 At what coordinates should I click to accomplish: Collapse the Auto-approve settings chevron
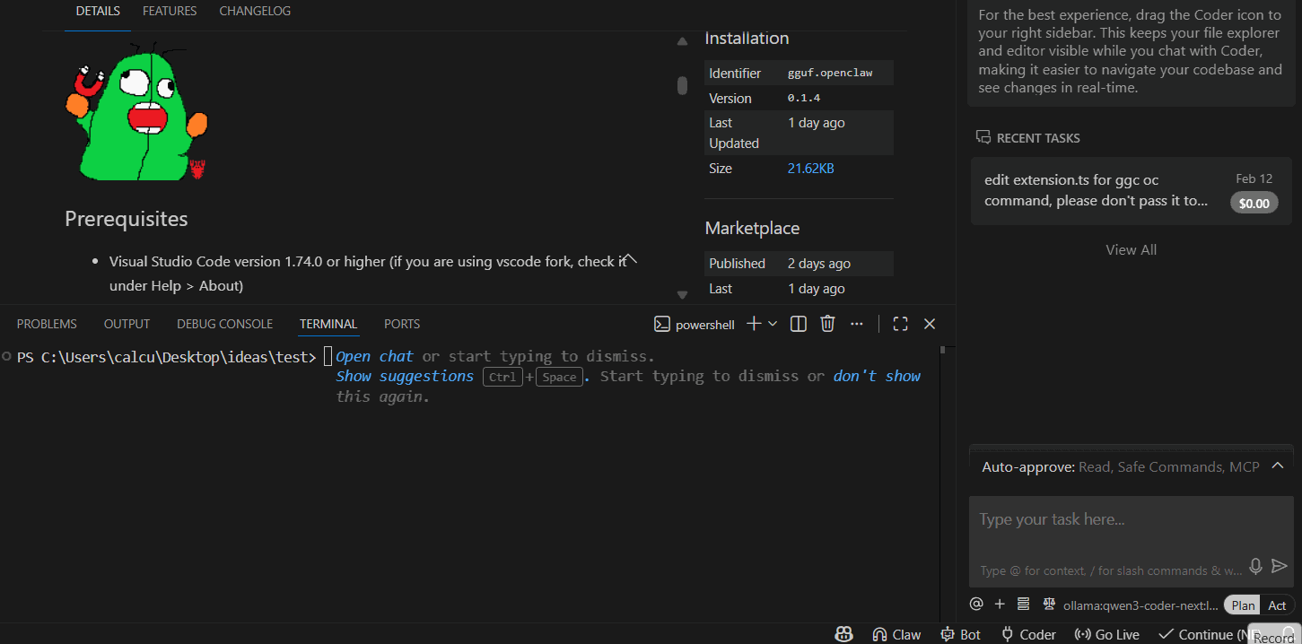[1278, 466]
